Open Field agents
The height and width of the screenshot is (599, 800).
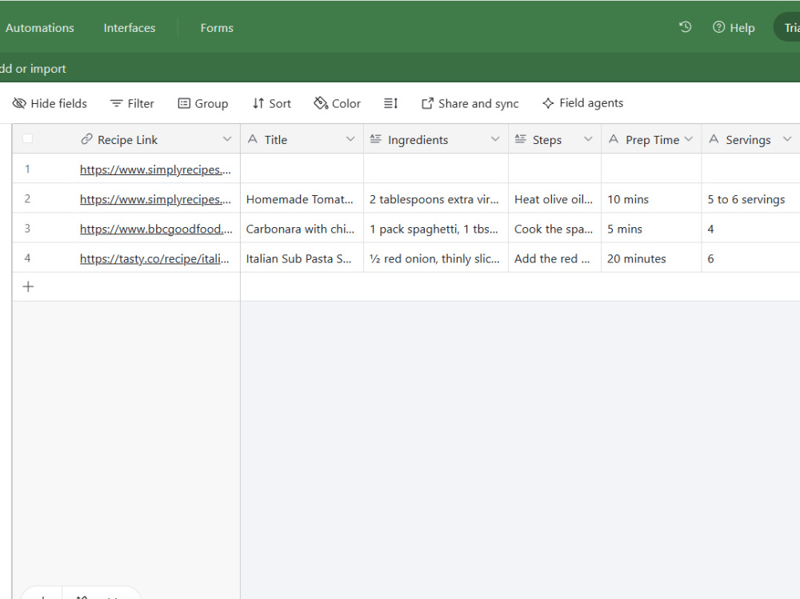point(582,103)
